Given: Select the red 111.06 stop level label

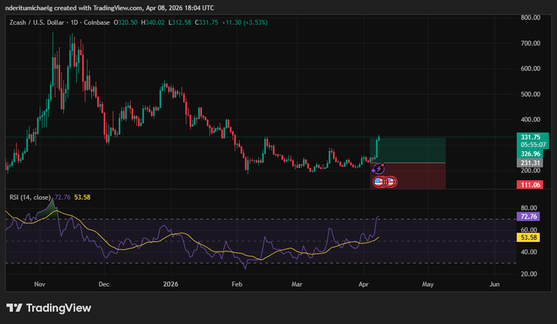Looking at the screenshot, I should point(528,184).
